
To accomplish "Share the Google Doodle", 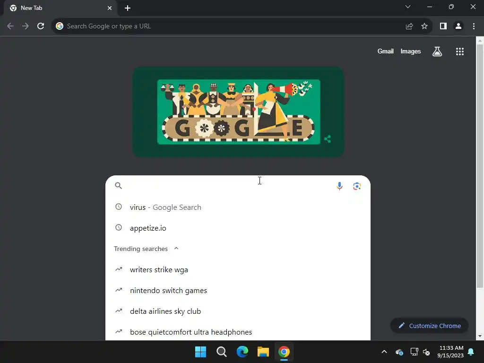I will (328, 139).
